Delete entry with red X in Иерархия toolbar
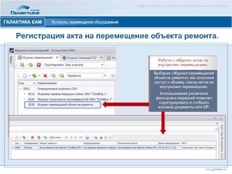232x174 pixels. click(x=45, y=76)
